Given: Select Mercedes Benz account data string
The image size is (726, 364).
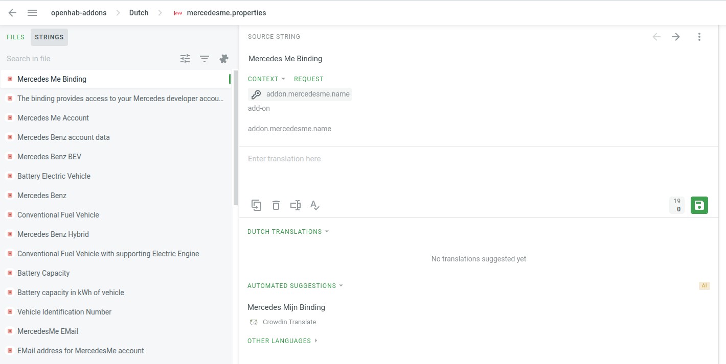Looking at the screenshot, I should [116, 137].
